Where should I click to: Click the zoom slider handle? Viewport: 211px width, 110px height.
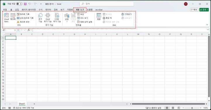192,108
